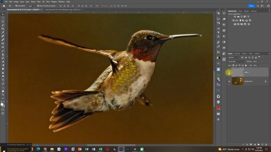The height and width of the screenshot is (152, 271).
Task: Hide the Background layer
Action: (229, 81)
